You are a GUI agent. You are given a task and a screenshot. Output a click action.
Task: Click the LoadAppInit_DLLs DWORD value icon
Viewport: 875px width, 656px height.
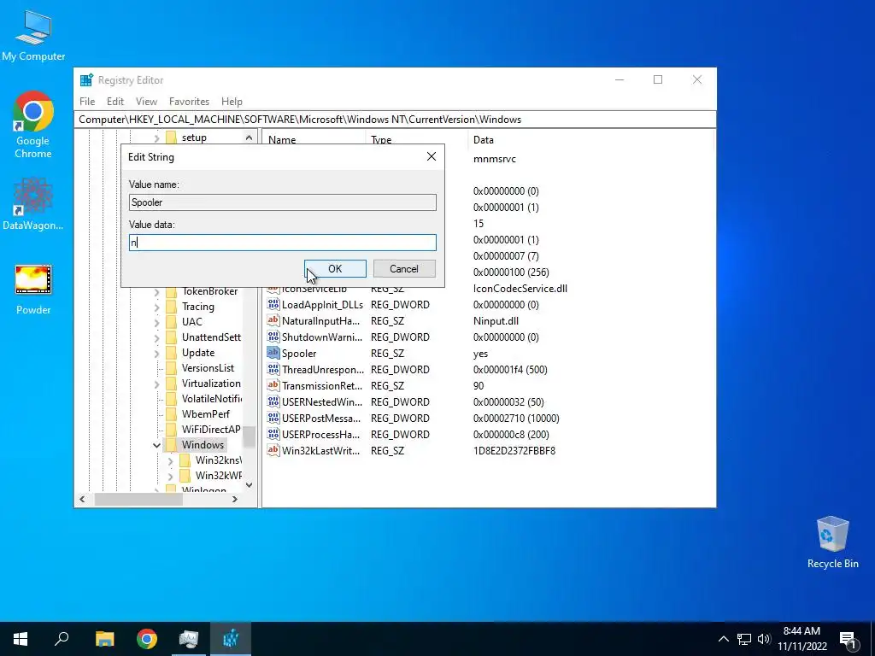click(273, 305)
